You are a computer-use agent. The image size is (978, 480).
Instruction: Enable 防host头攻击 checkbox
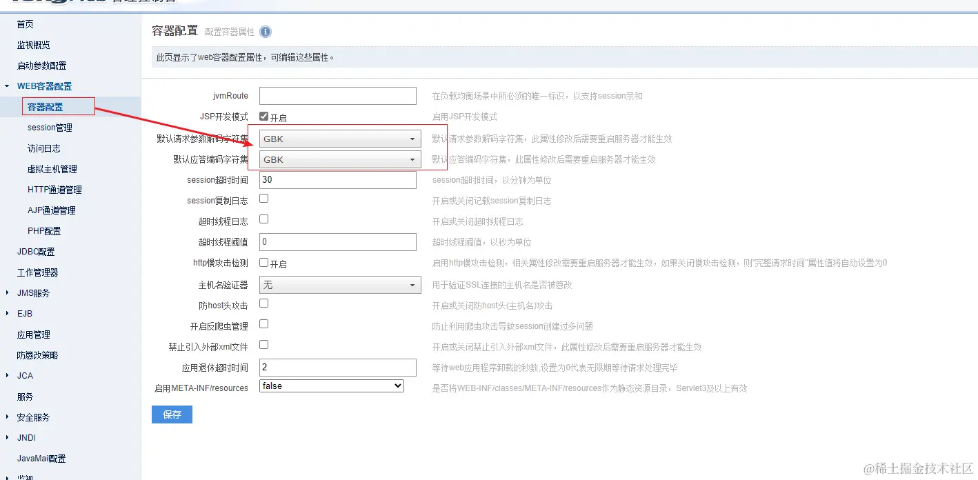(x=263, y=303)
